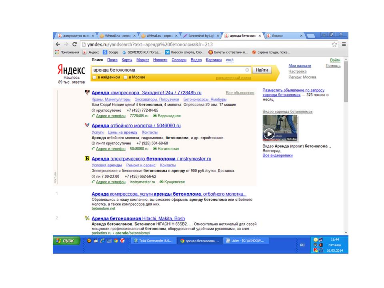Switch to Total Commander in taskbar
Screen dimensions: 384x288
click(x=153, y=241)
